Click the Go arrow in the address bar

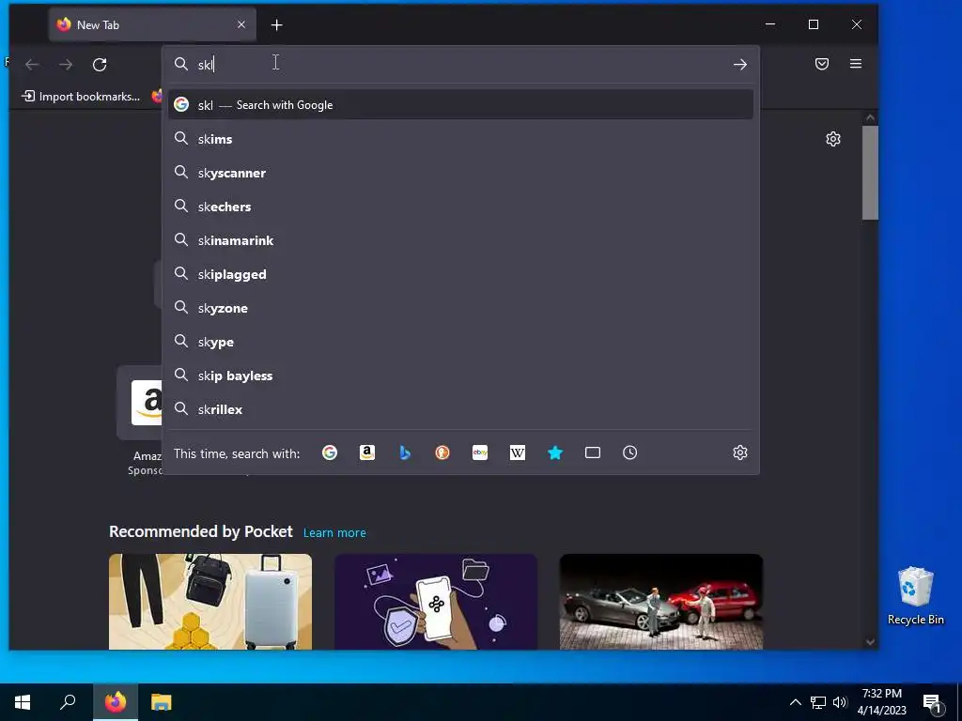tap(740, 65)
